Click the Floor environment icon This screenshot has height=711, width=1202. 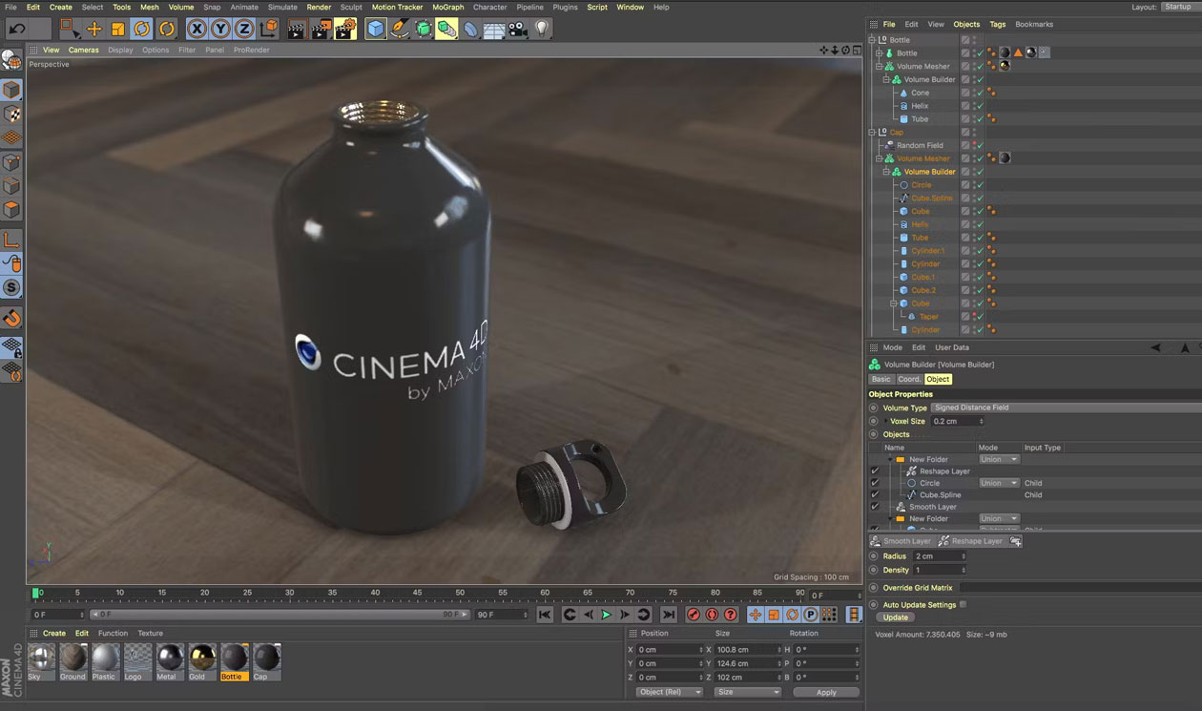(x=494, y=29)
